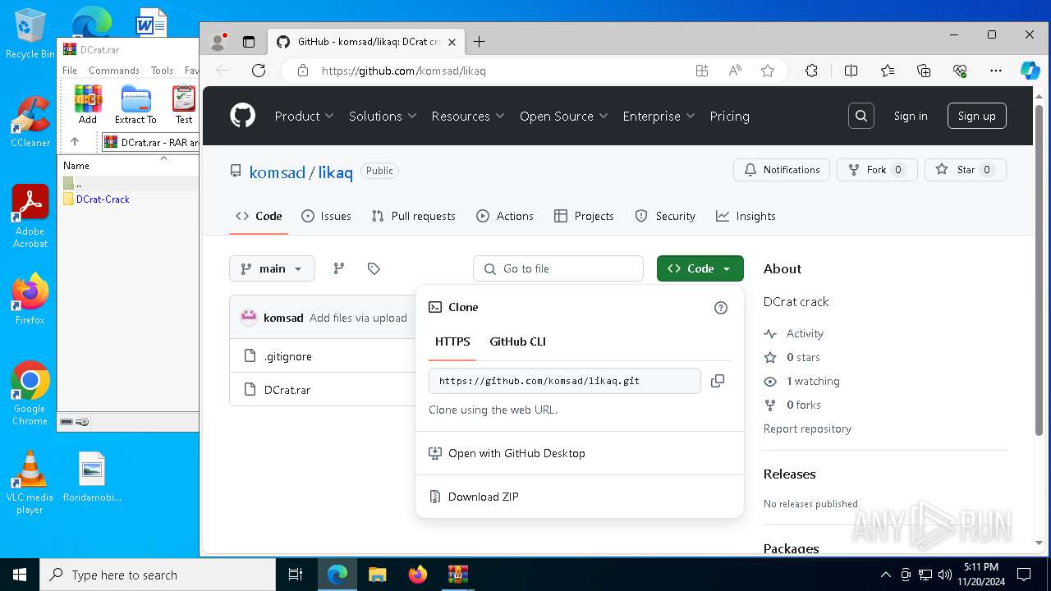Click Notifications button
The width and height of the screenshot is (1051, 591).
click(x=782, y=170)
